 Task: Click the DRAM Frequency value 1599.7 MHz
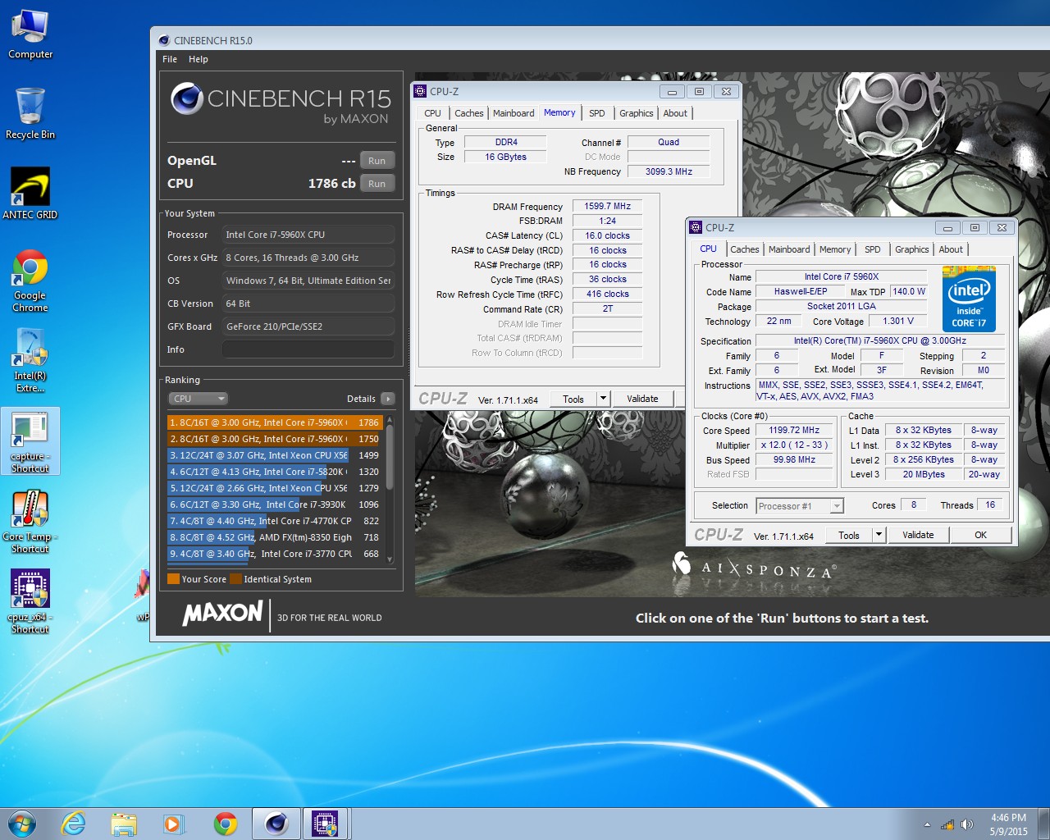pyautogui.click(x=607, y=207)
